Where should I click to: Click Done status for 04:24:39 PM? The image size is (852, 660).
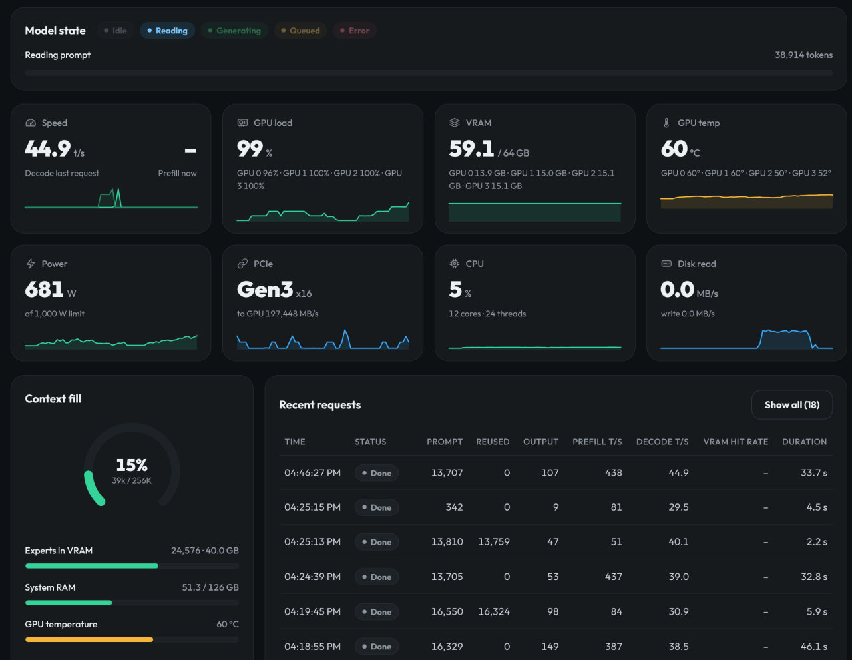[376, 577]
